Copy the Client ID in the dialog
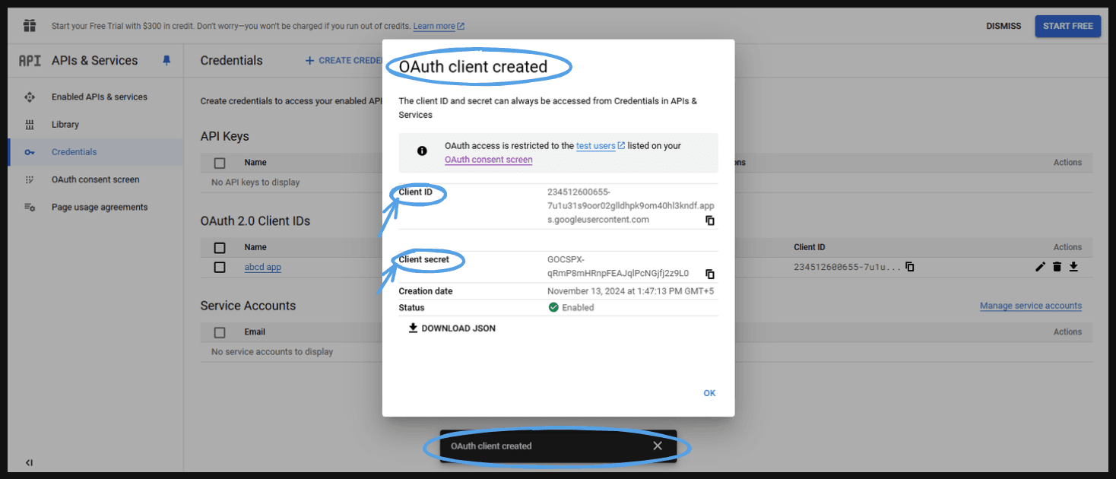1116x479 pixels. point(709,220)
